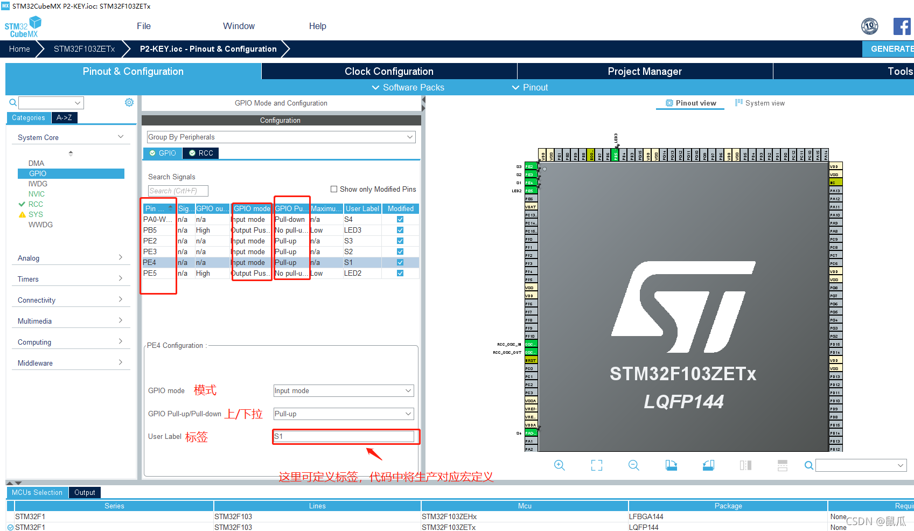Click the vertical flip icon
Viewport: 914px width, 531px height.
pos(783,465)
